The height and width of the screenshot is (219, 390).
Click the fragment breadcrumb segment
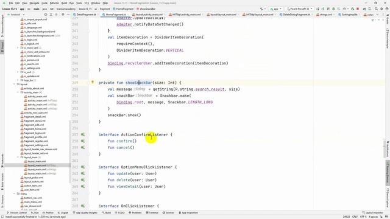coord(105,9)
